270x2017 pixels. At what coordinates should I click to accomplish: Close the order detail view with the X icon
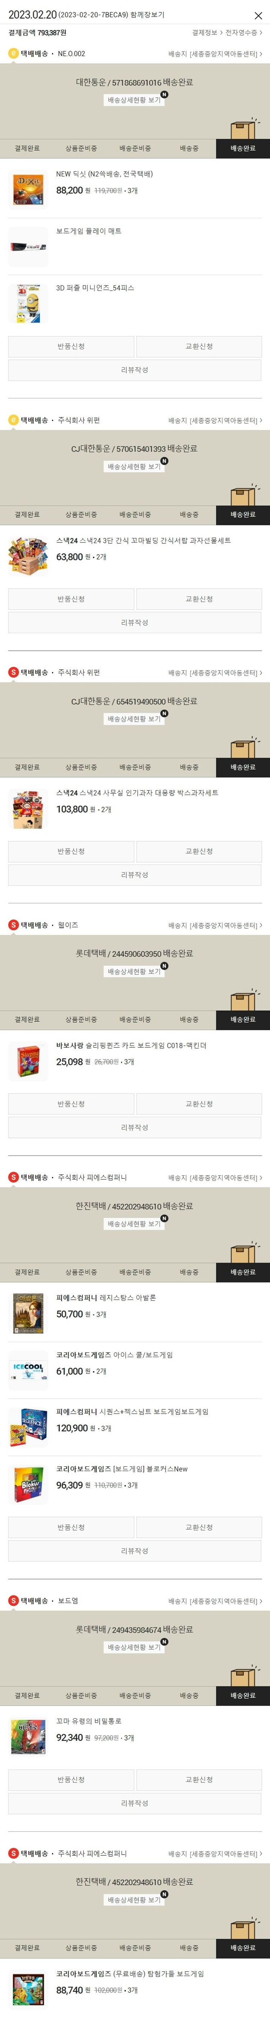click(x=258, y=15)
